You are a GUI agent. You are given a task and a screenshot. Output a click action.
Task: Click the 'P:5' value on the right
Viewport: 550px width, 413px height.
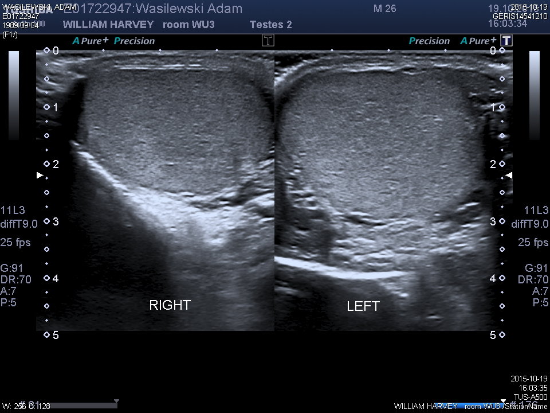click(540, 302)
